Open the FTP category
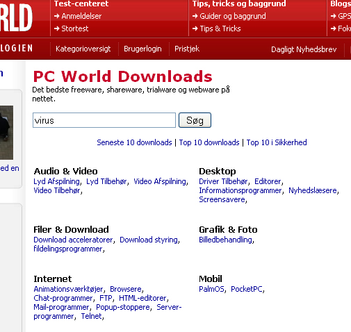Viewport: 351px width, 332px height. [x=106, y=298]
